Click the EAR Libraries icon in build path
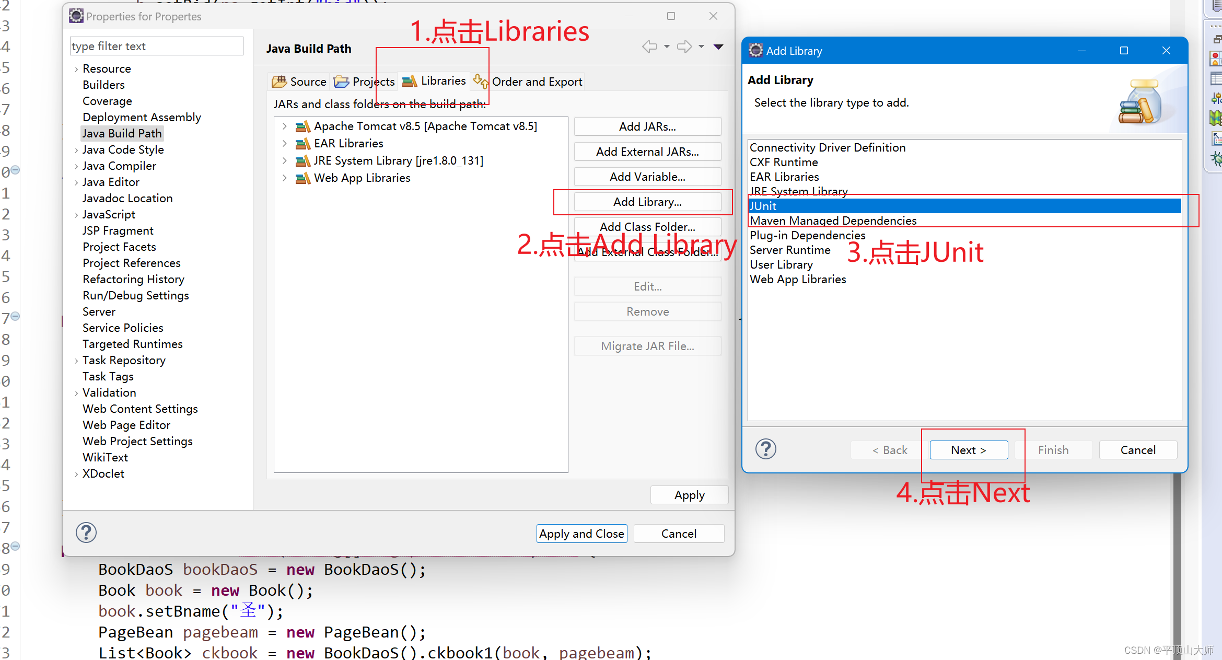The width and height of the screenshot is (1222, 660). pyautogui.click(x=303, y=144)
